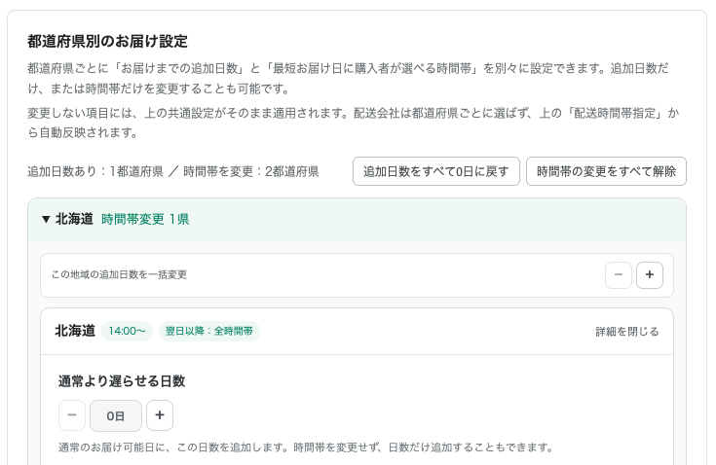Click 通常より遅らせる日数 heading

point(122,381)
